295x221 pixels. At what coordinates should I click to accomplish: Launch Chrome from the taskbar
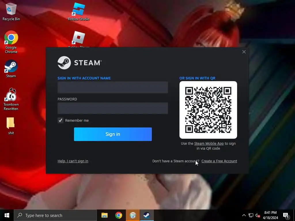pos(118,215)
